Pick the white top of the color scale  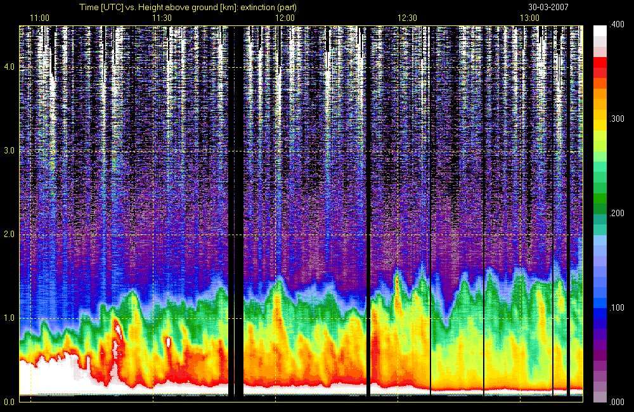pos(600,31)
